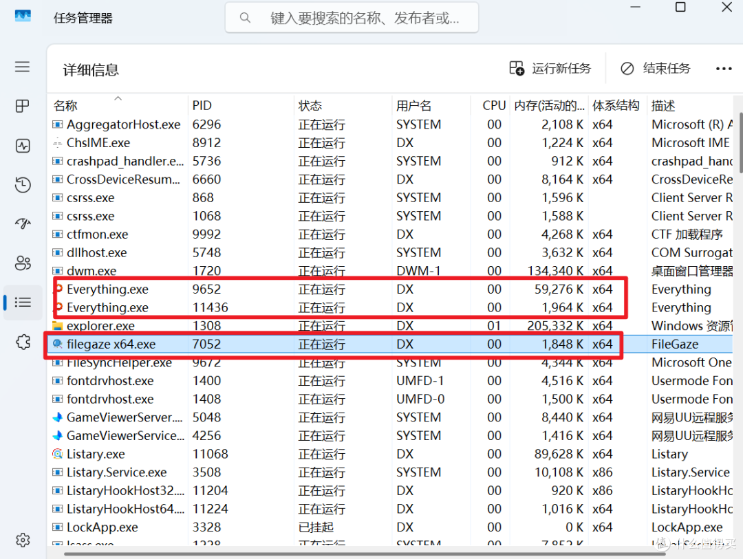Screen dimensions: 743x559
Task: Select csrss.exe with PID 868
Action: [x=391, y=197]
